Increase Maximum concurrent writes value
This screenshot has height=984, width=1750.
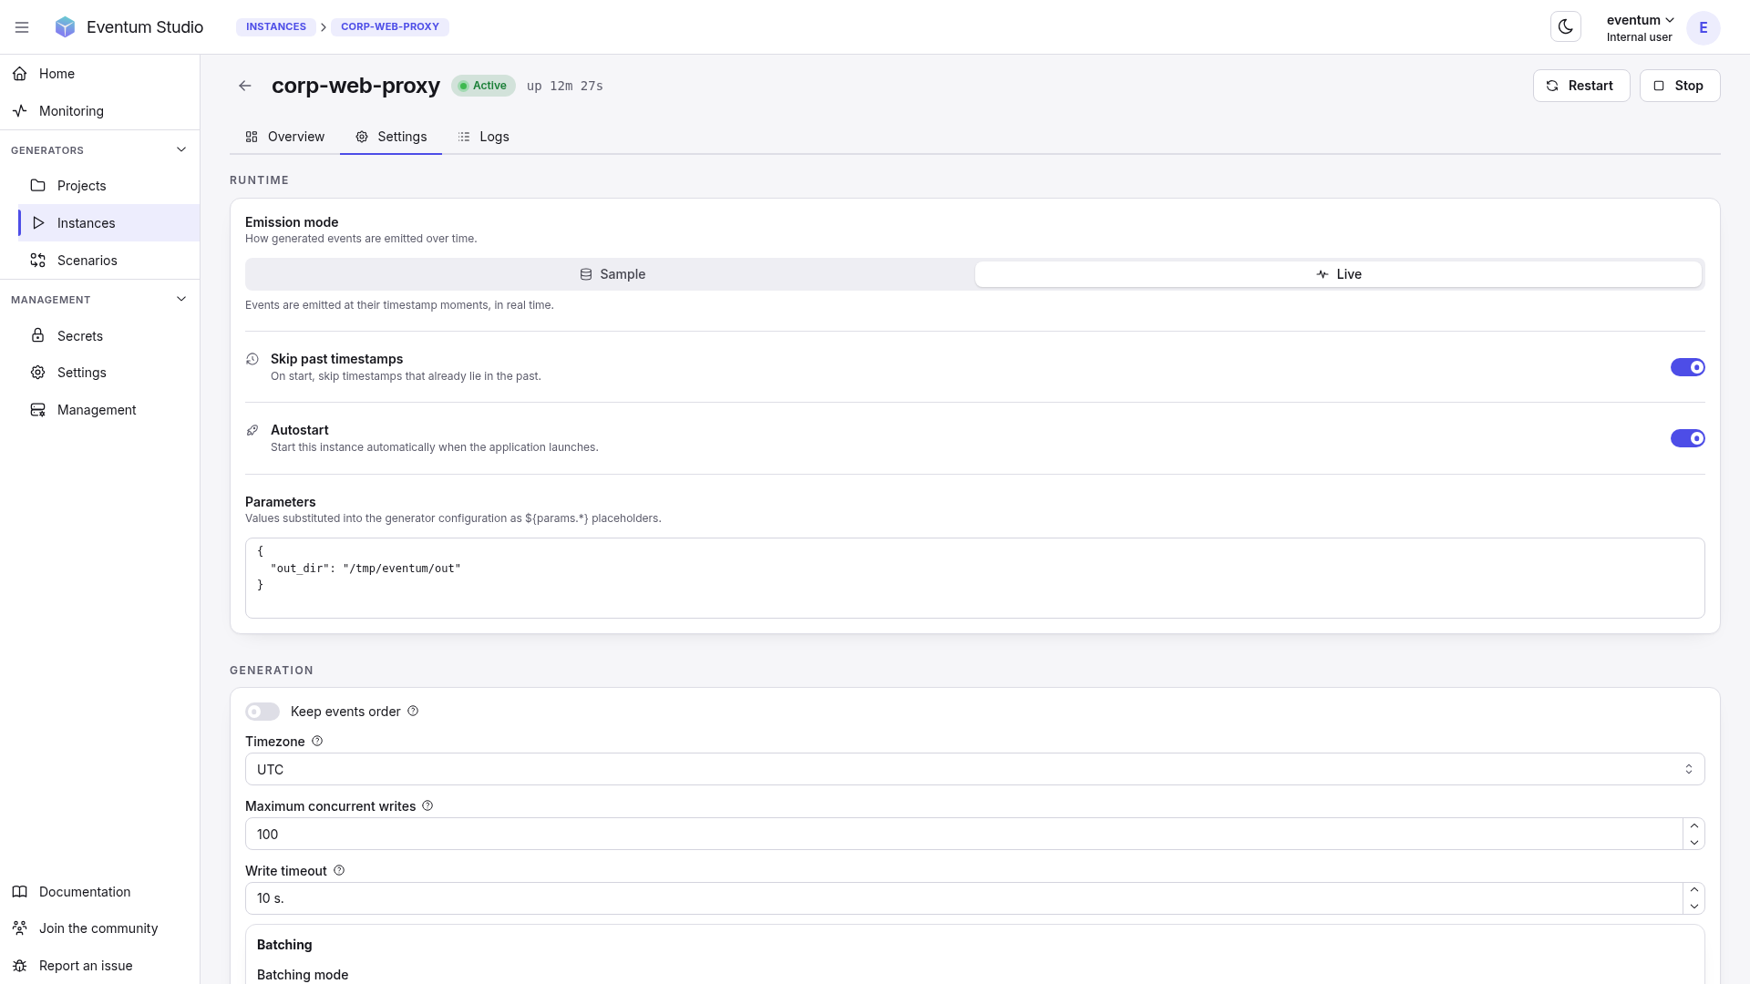pos(1693,825)
